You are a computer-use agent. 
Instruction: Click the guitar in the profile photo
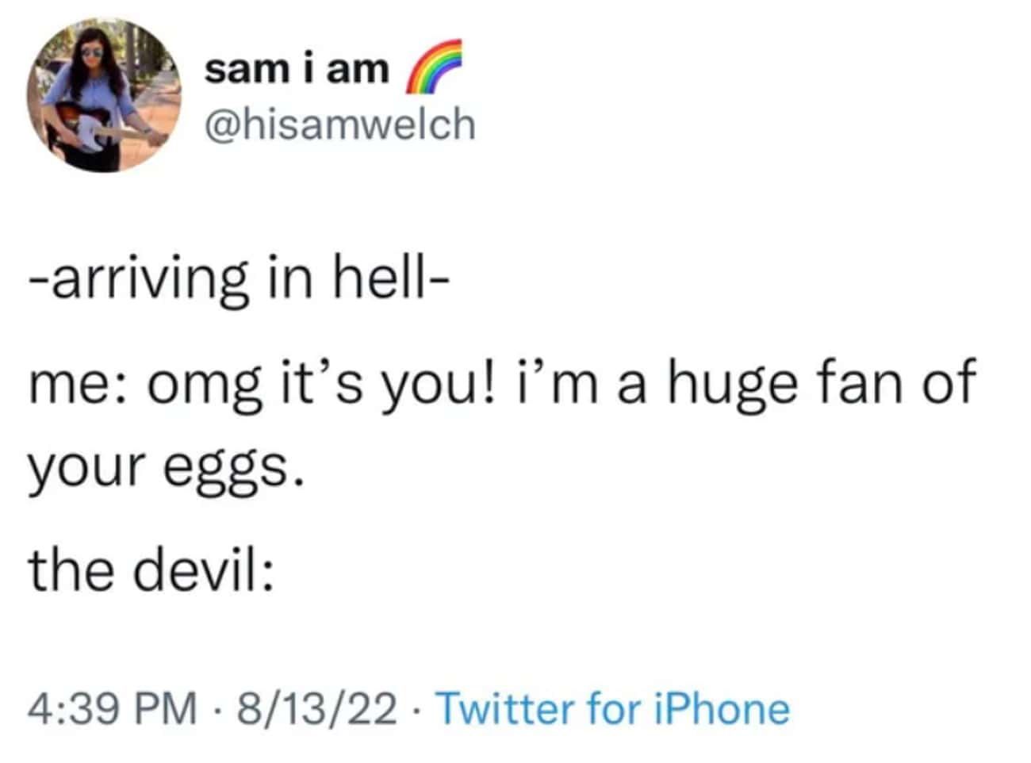coord(86,127)
